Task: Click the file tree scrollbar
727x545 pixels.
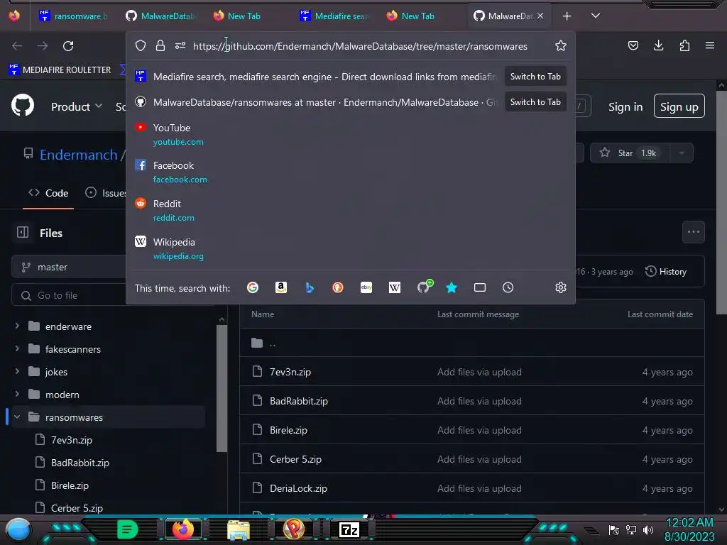Action: 222,390
